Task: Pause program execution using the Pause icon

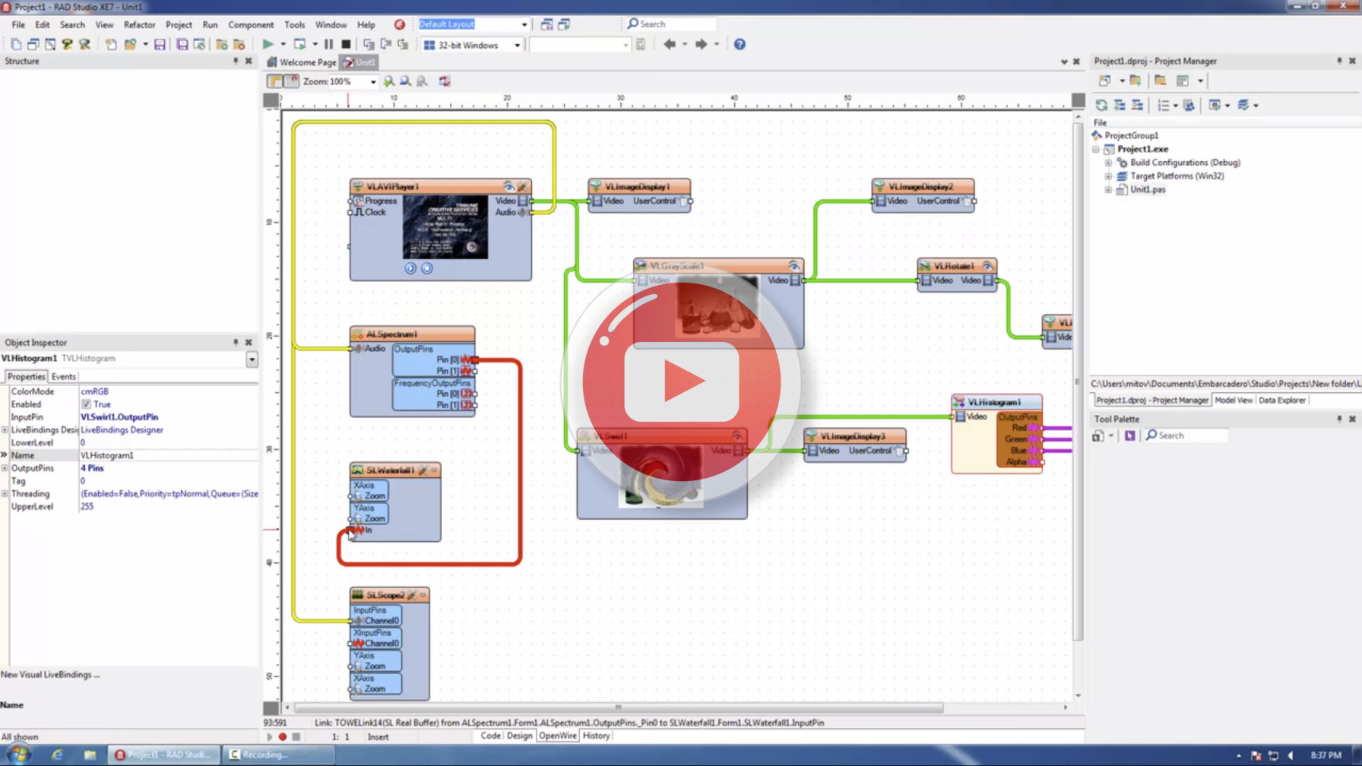Action: pos(328,44)
